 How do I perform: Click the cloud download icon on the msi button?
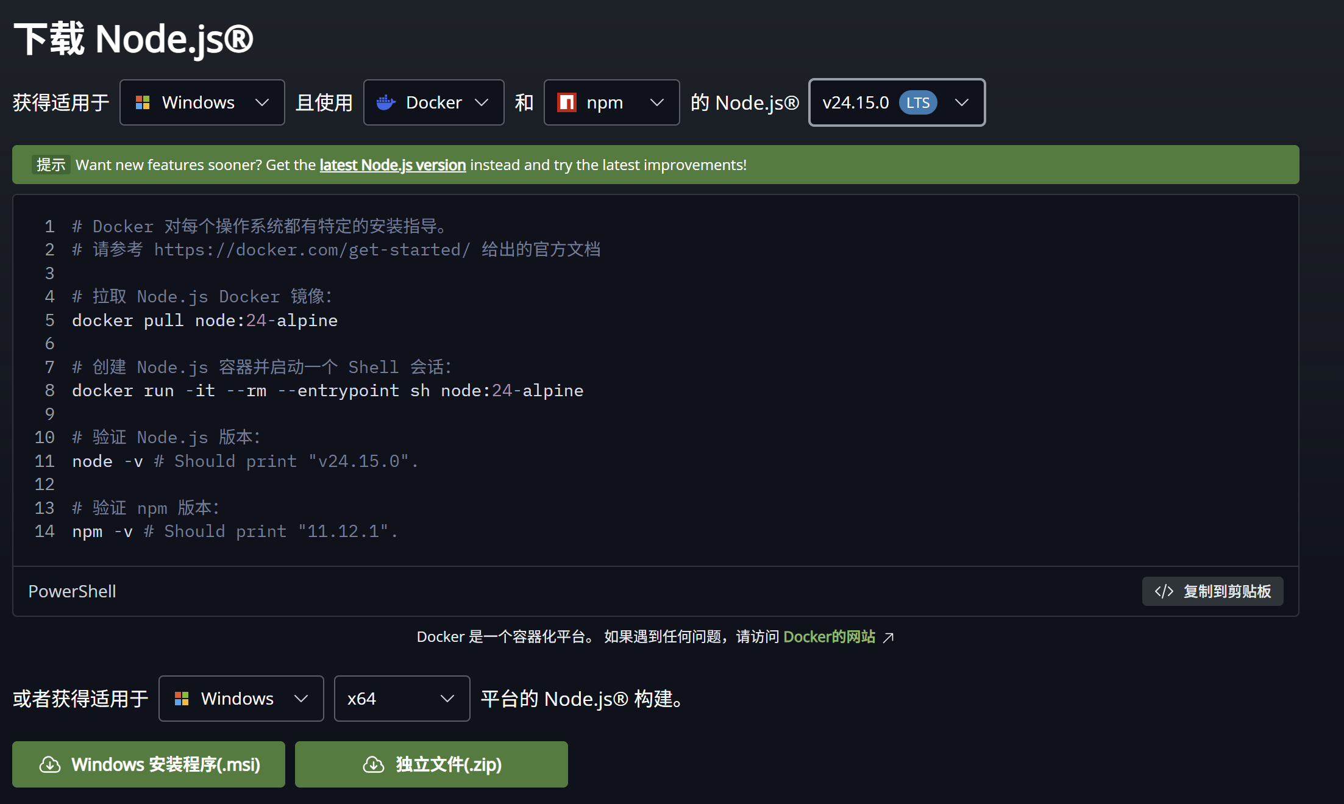(x=50, y=764)
